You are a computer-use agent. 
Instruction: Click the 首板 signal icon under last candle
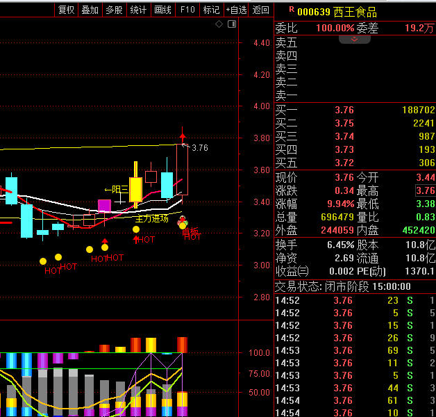click(x=183, y=223)
